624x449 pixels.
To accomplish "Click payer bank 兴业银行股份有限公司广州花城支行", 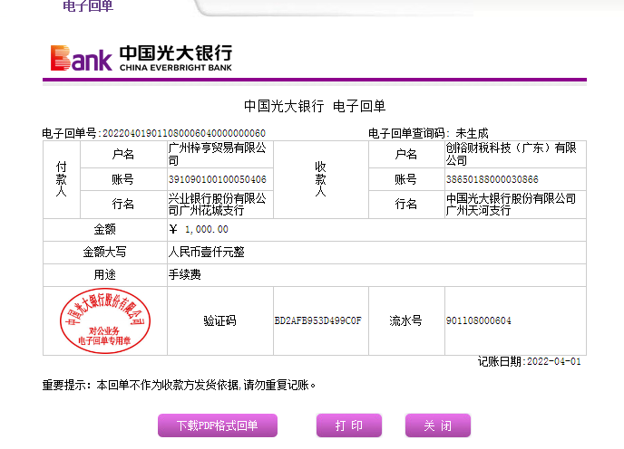I will [x=218, y=205].
